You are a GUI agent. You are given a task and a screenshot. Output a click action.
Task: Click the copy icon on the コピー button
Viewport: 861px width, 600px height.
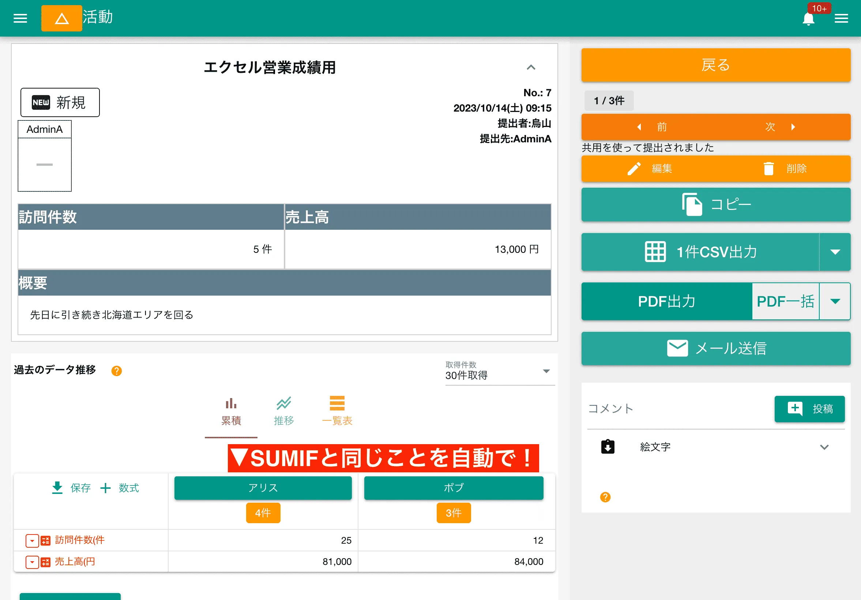pos(692,205)
